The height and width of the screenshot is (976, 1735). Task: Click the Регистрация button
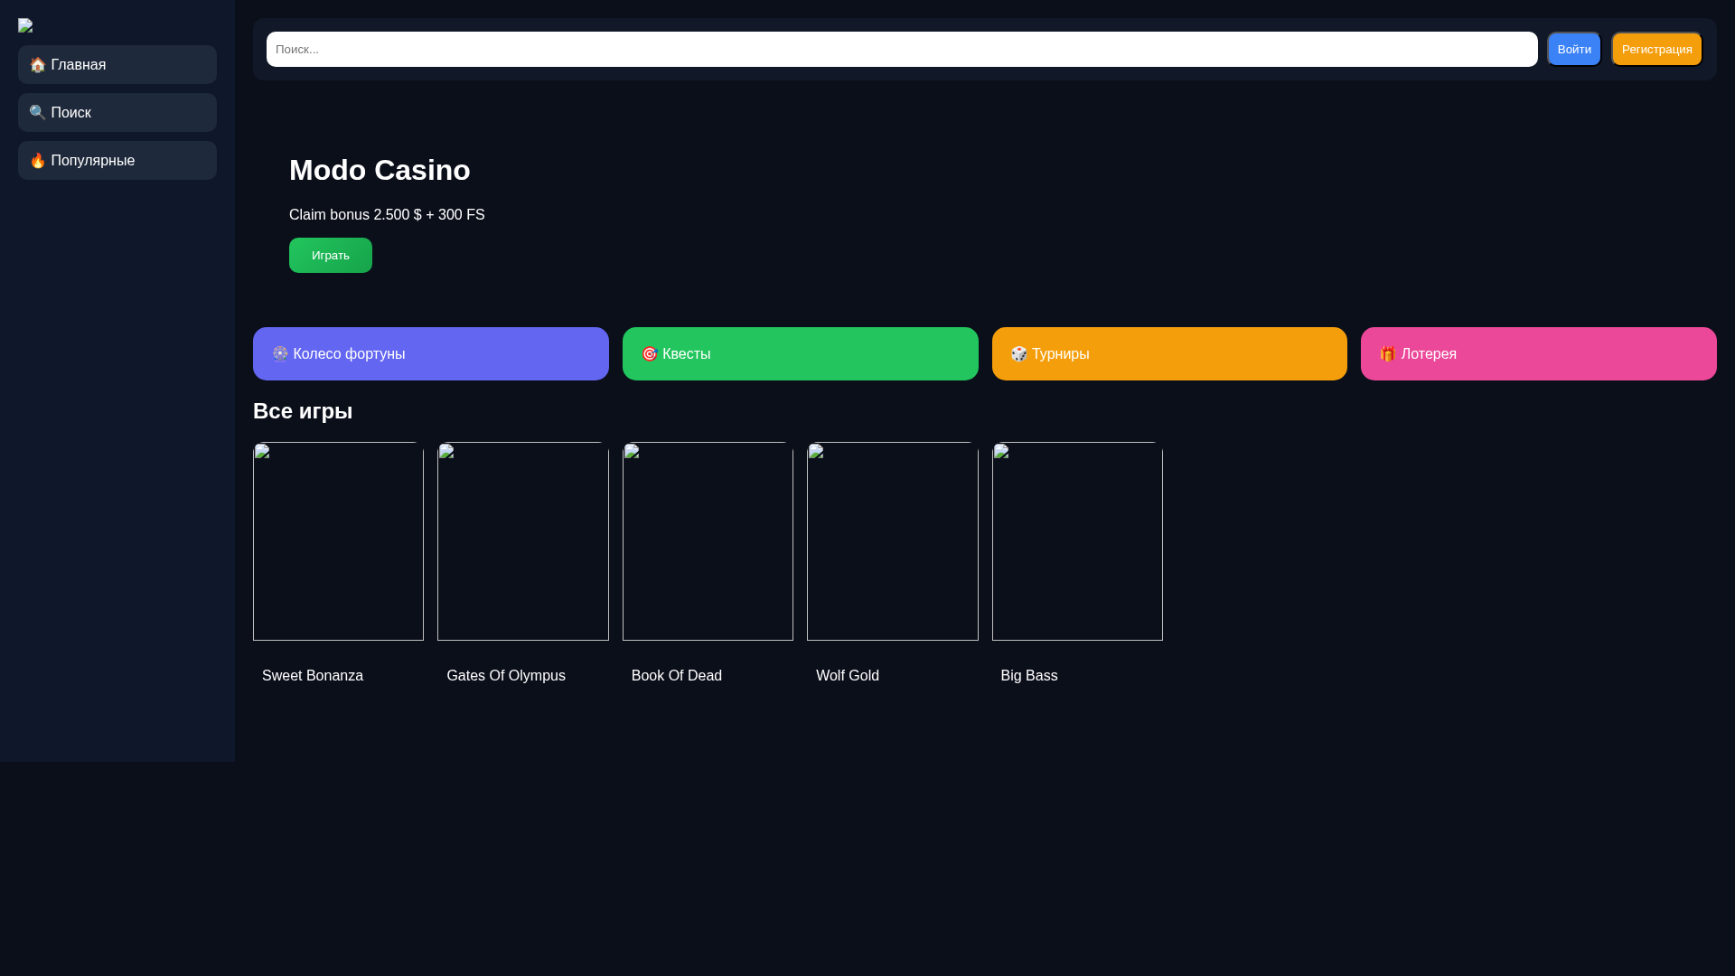click(x=1656, y=49)
